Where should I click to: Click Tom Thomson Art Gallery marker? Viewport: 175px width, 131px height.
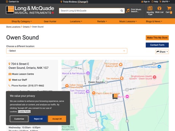click(x=87, y=91)
